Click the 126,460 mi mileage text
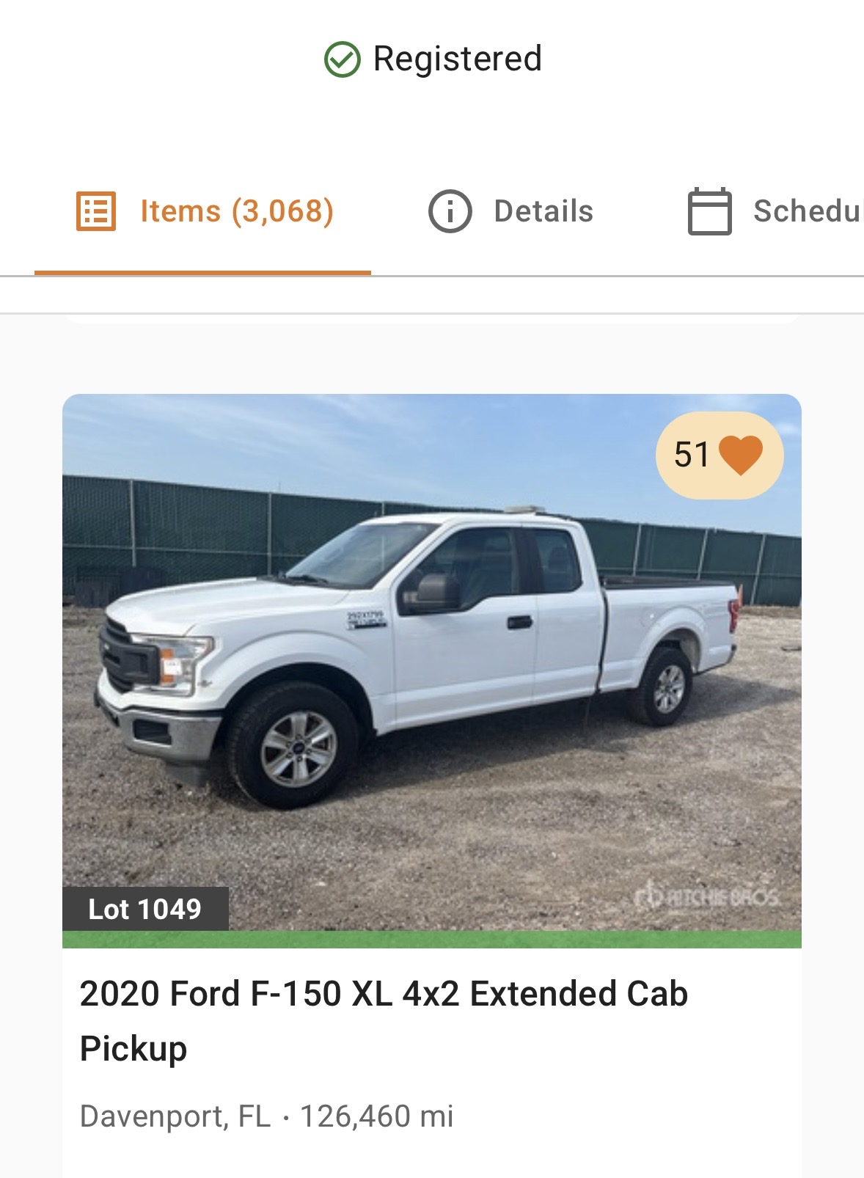The image size is (864, 1178). tap(377, 1116)
